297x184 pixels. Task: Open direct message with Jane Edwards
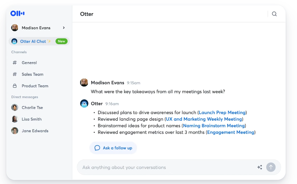[35, 131]
